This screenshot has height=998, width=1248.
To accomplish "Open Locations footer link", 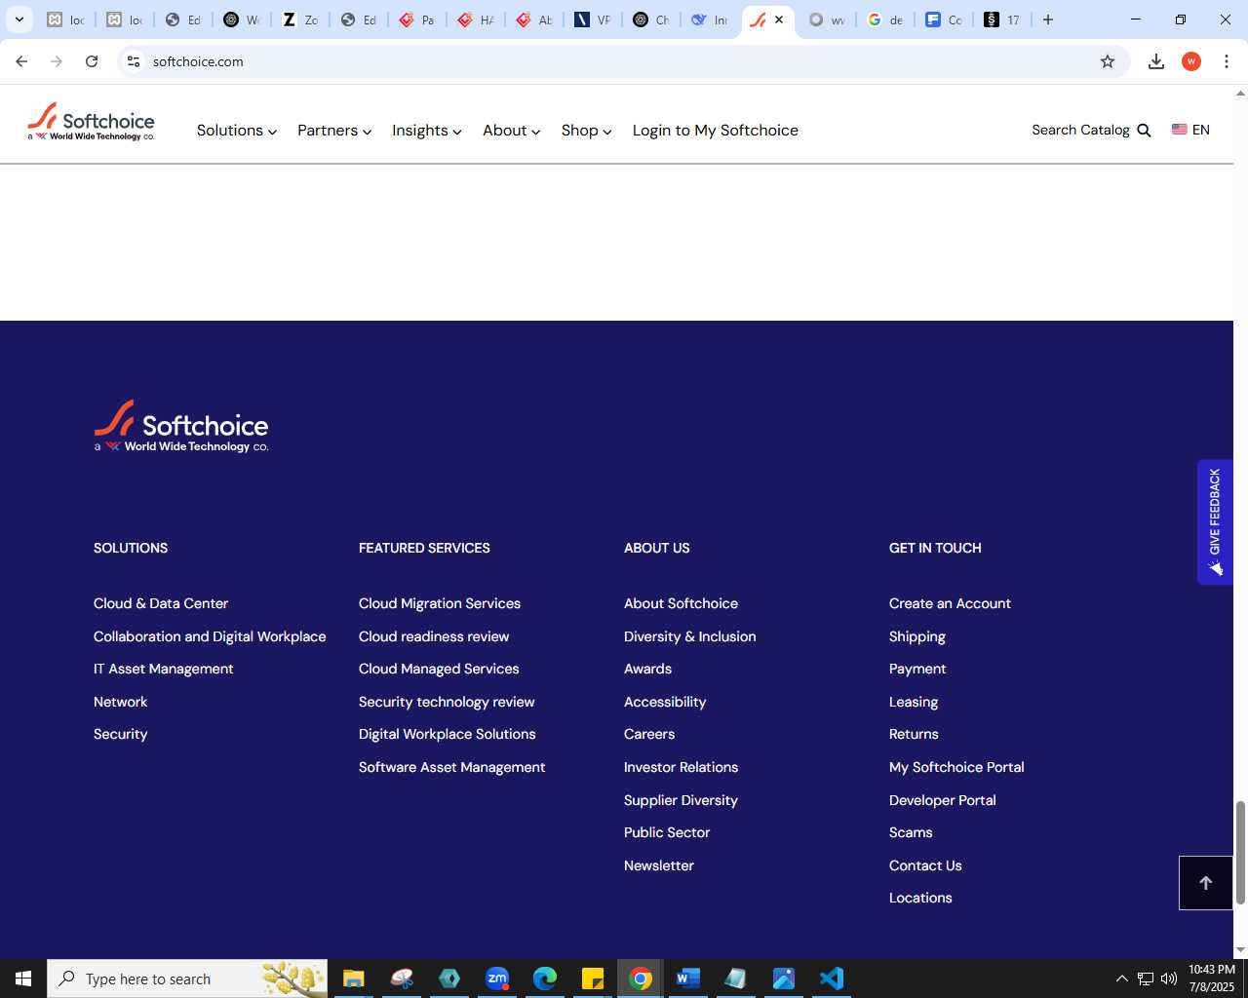I will (x=920, y=898).
